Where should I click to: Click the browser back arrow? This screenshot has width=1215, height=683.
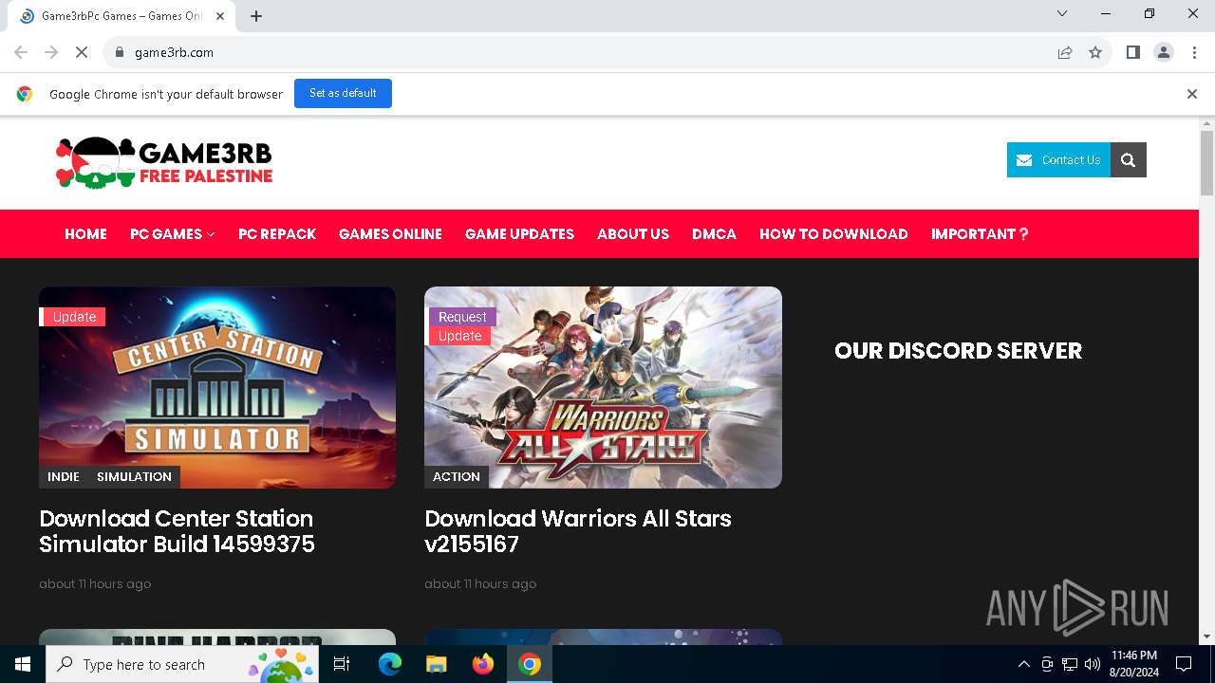tap(21, 52)
